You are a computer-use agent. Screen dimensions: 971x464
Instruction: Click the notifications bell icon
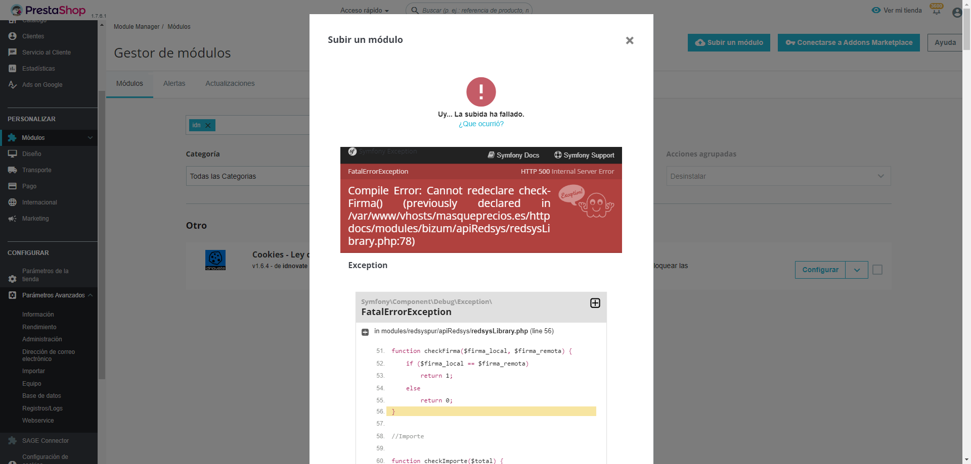coord(936,12)
